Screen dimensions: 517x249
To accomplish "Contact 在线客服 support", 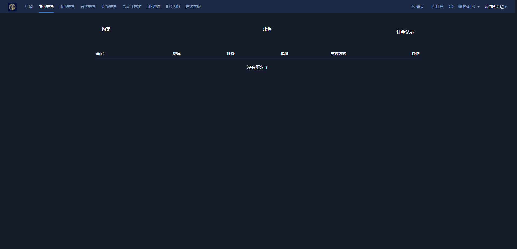I will point(193,6).
